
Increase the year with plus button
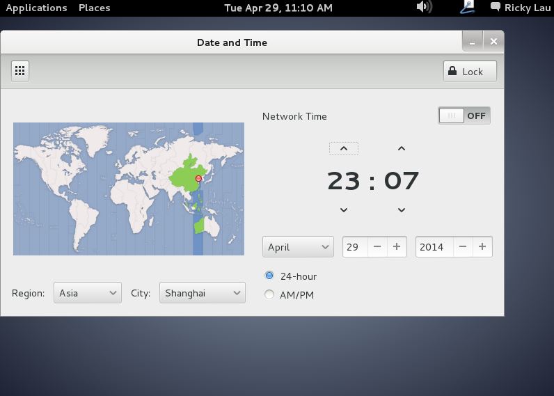point(482,247)
